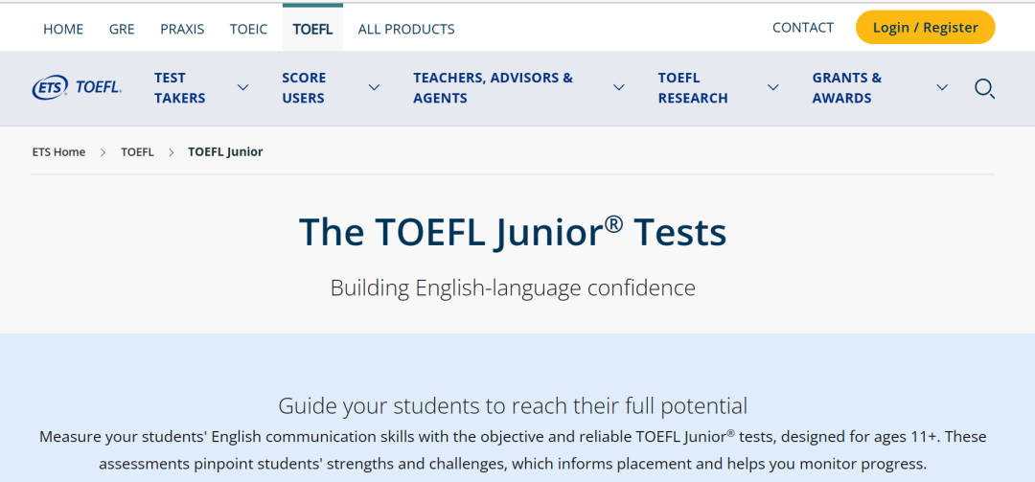
Task: Select the PRAXIS top navigation item
Action: (x=182, y=29)
